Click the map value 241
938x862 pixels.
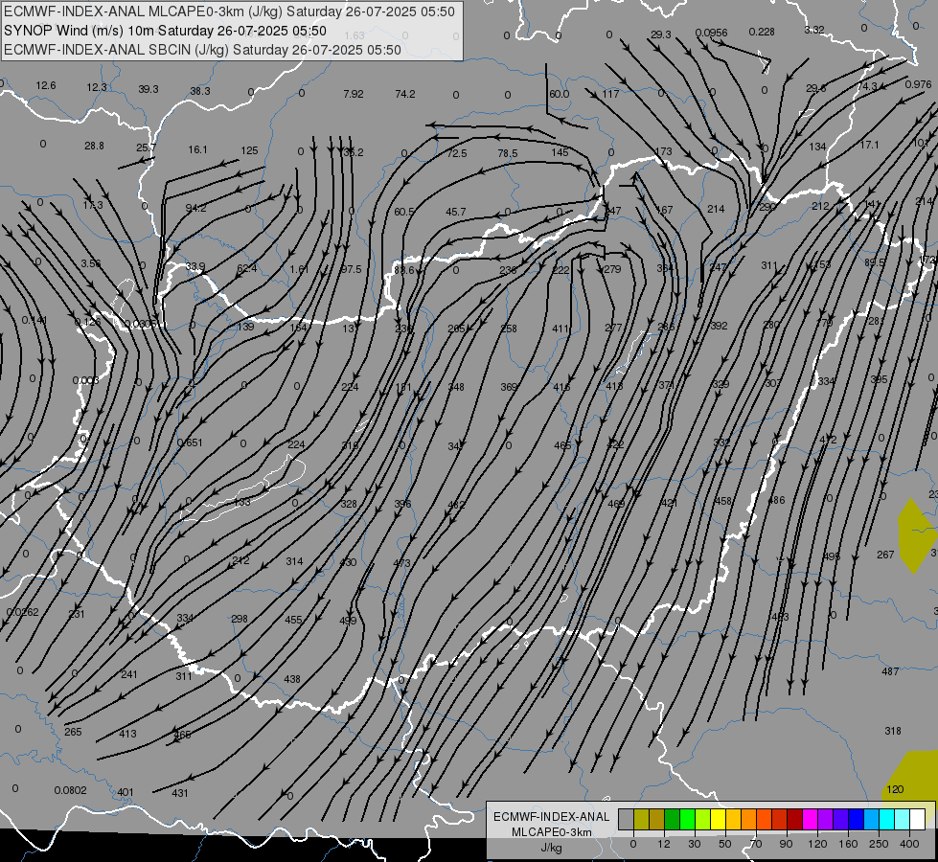point(128,674)
